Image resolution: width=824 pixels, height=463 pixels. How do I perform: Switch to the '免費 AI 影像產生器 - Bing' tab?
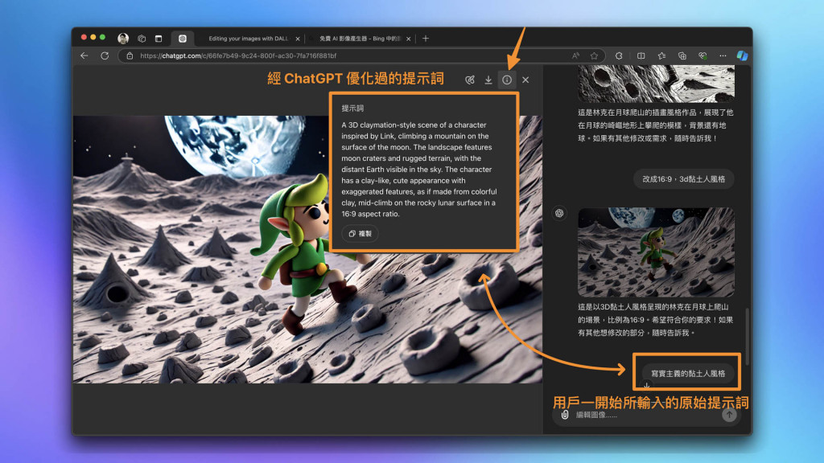[360, 39]
